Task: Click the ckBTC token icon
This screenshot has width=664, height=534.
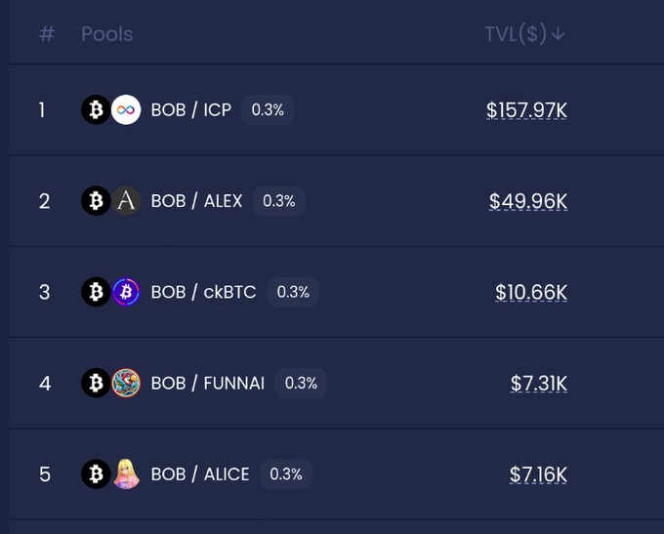Action: (126, 292)
